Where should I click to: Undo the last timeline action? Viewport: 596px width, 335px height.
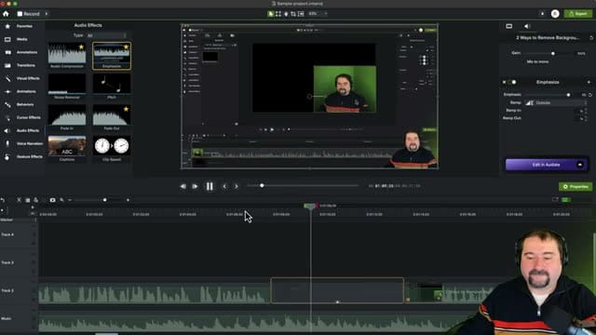(3, 200)
